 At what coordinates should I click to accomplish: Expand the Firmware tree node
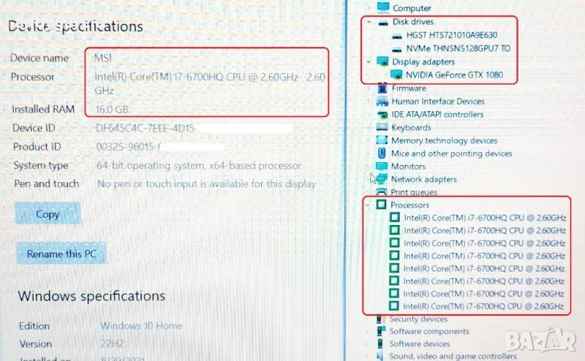(369, 88)
